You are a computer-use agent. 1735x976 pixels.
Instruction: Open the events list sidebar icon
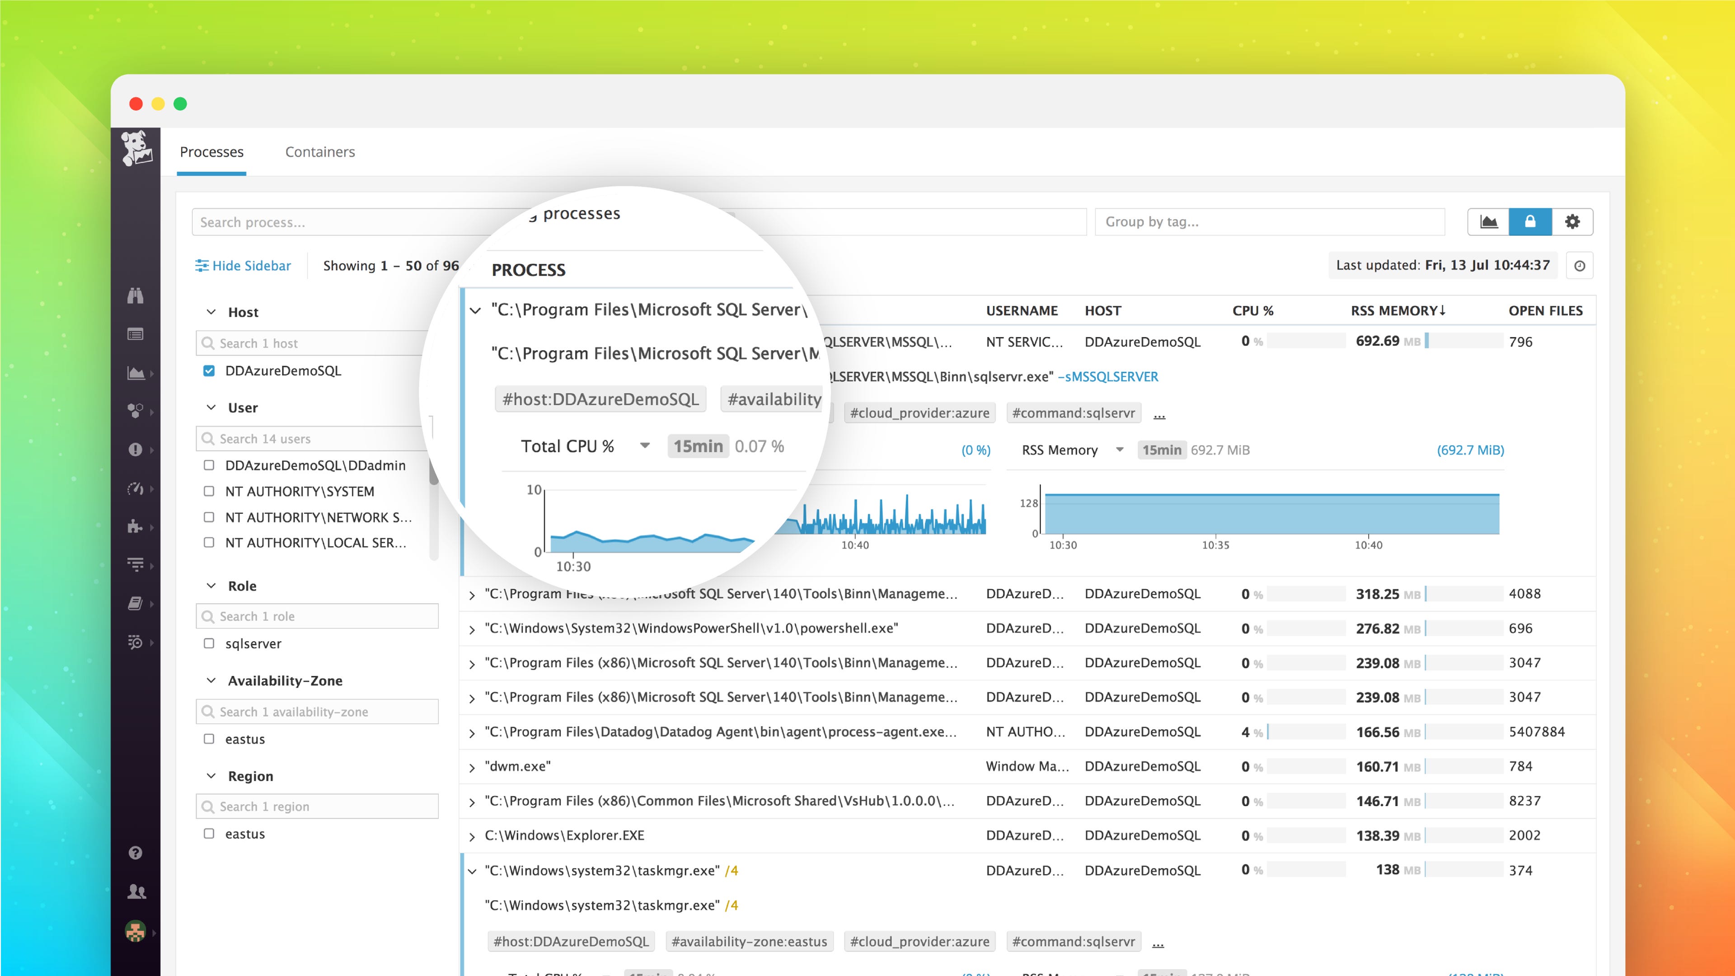click(136, 334)
